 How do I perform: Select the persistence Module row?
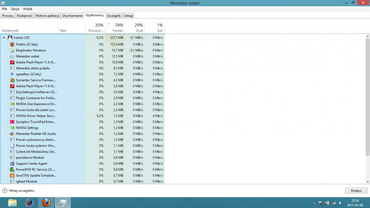coord(82,158)
